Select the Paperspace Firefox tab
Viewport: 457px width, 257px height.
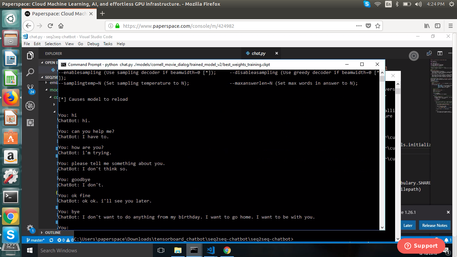click(60, 14)
